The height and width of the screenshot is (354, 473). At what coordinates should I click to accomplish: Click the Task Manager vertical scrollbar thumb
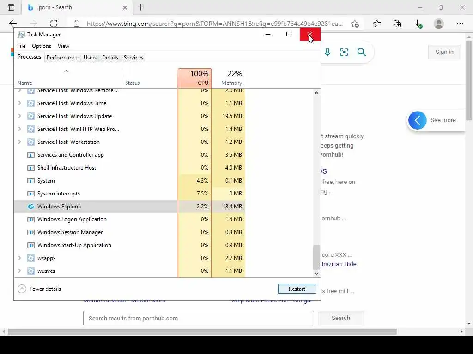point(316,257)
